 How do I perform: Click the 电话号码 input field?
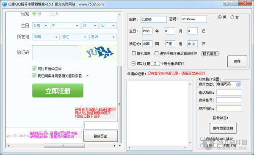[x=229, y=93]
